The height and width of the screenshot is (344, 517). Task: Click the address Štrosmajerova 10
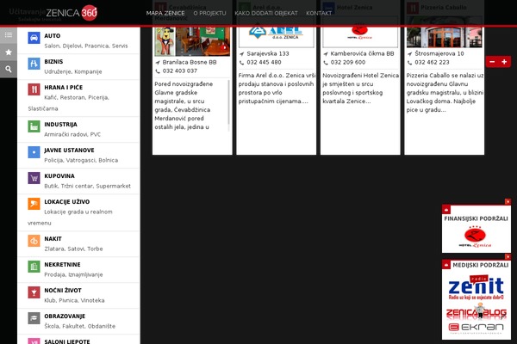(x=439, y=53)
